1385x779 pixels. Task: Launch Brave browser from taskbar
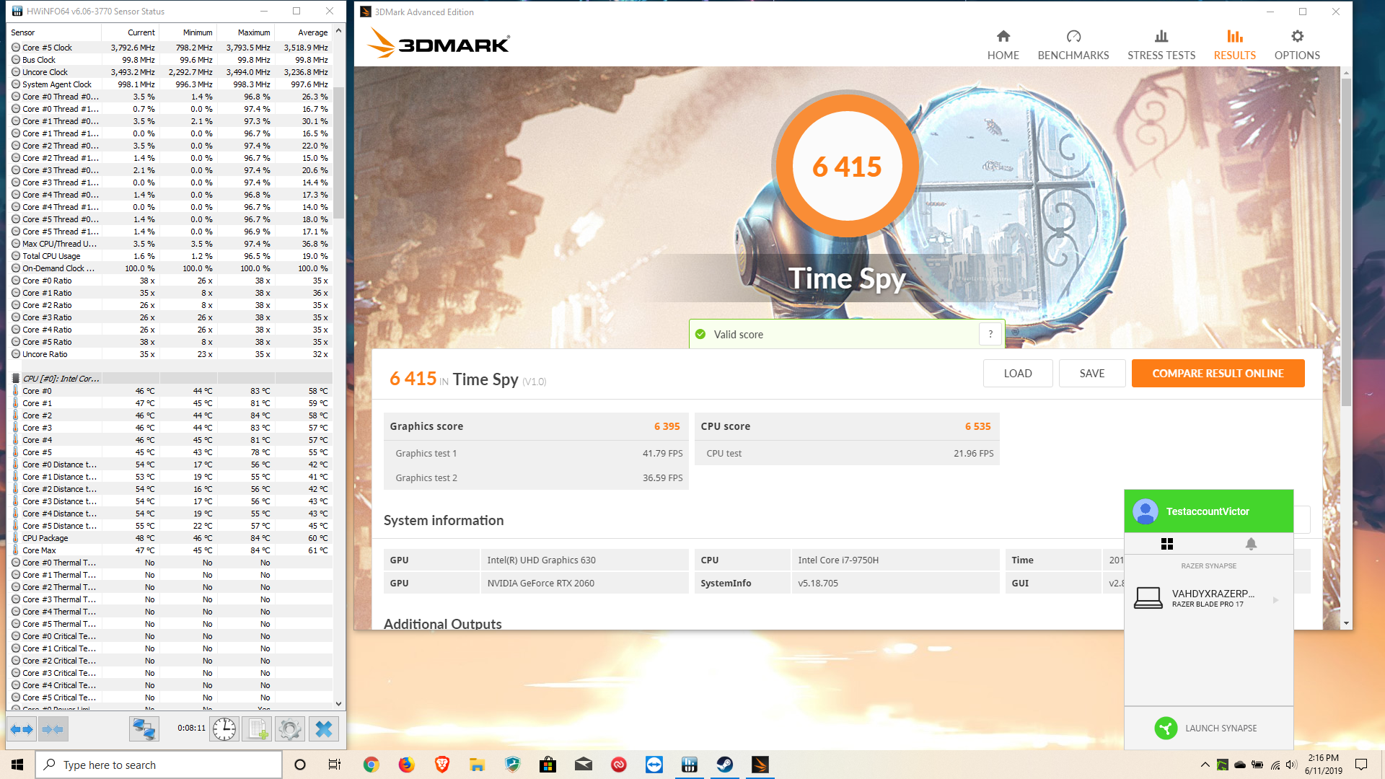click(x=441, y=765)
